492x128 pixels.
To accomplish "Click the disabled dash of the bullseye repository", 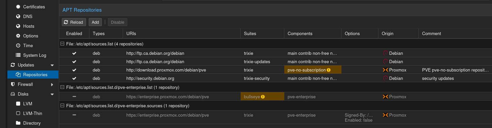I will point(74,97).
